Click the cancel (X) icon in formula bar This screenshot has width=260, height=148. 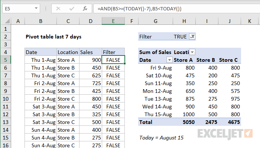57,9
